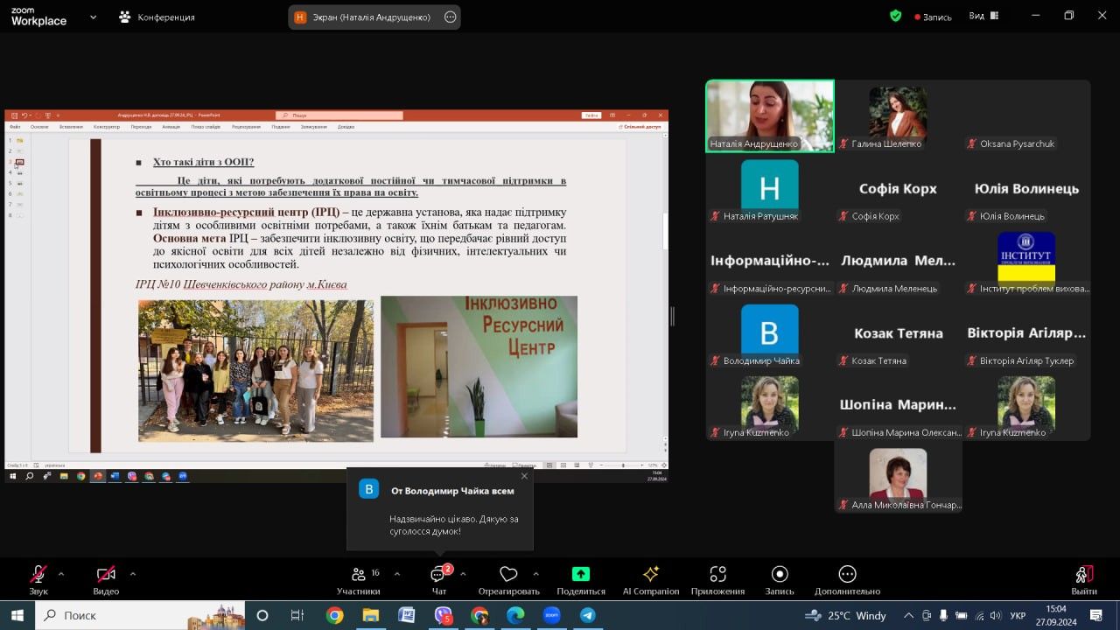Open options ellipsis on Экран share pill
Viewport: 1120px width, 630px height.
[x=451, y=17]
